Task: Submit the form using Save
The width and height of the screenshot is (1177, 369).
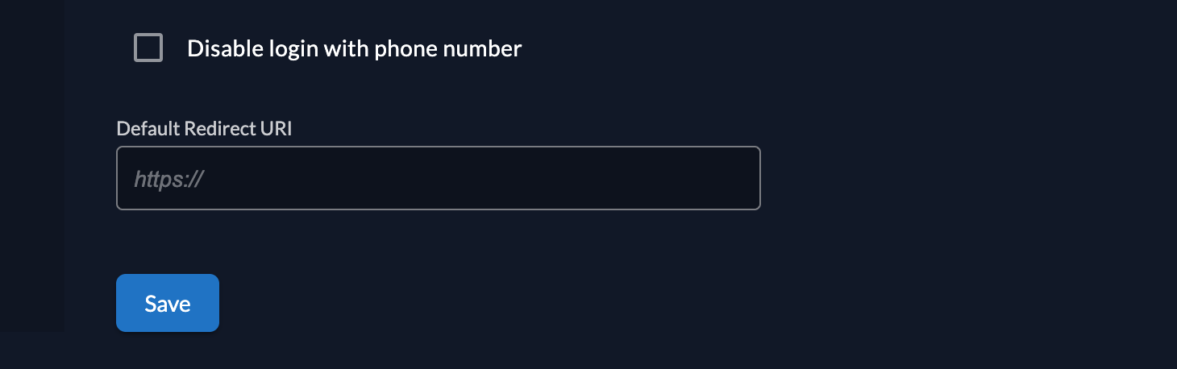Action: 168,303
